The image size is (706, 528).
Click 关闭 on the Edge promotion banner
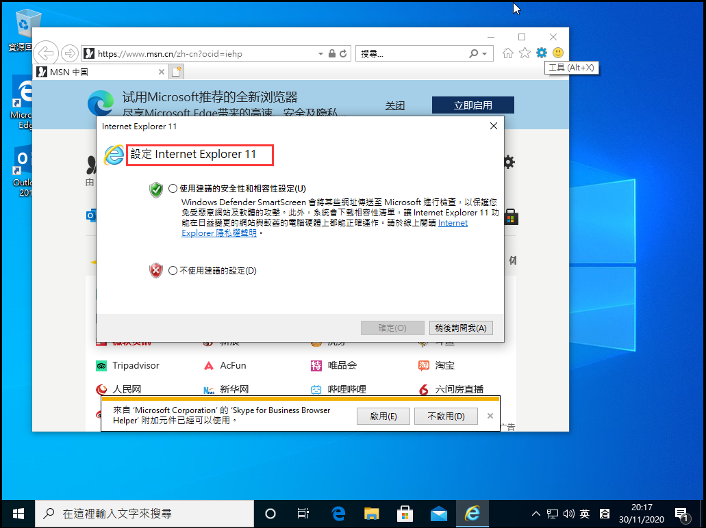point(395,105)
